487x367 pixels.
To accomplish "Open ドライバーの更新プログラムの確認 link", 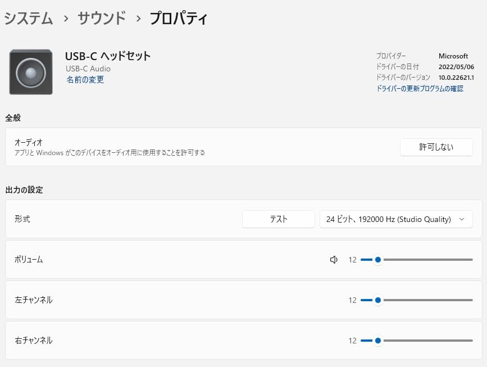I will point(420,89).
